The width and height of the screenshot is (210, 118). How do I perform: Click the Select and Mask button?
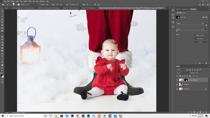pos(200,35)
